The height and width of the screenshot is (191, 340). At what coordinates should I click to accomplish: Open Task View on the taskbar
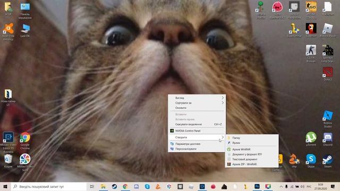pyautogui.click(x=92, y=186)
